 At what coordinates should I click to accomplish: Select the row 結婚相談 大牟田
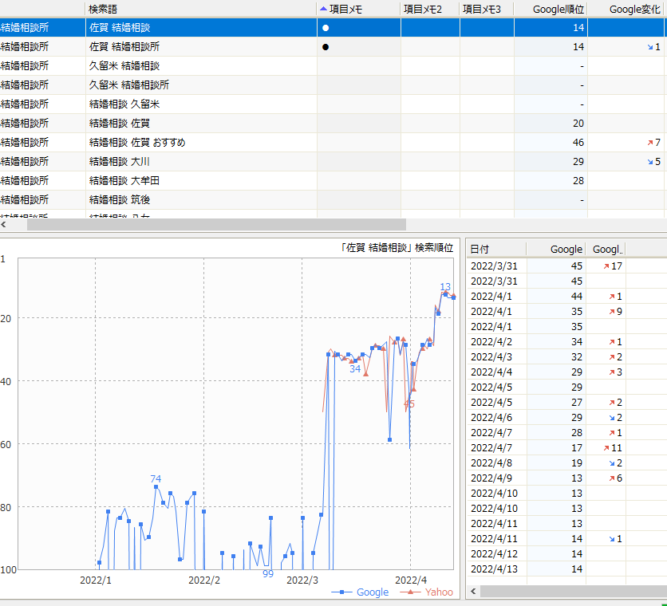point(333,181)
